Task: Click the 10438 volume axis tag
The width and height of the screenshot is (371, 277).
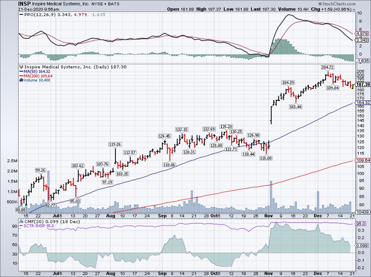Action: [363, 212]
